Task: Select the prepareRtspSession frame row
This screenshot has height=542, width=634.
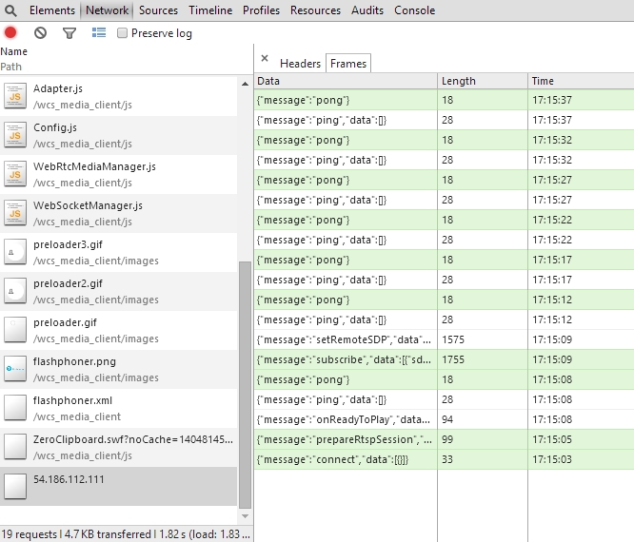Action: pyautogui.click(x=444, y=439)
